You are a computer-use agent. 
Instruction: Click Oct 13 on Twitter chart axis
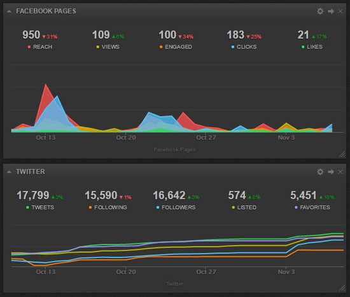point(46,272)
